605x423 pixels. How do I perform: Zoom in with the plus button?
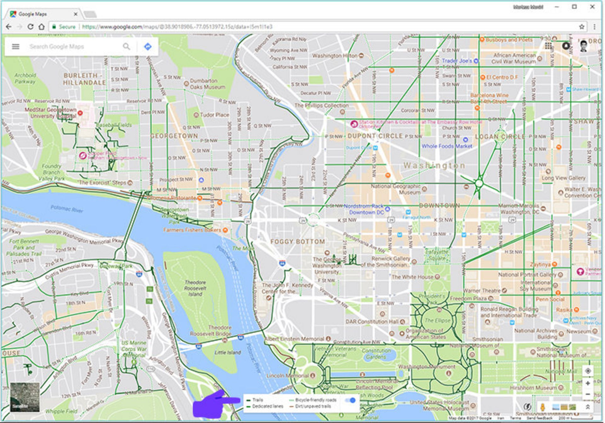(x=588, y=383)
